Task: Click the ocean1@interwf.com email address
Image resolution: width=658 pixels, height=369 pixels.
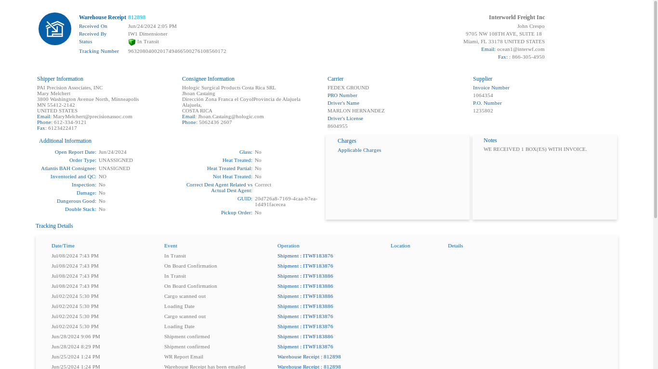Action: pyautogui.click(x=521, y=49)
